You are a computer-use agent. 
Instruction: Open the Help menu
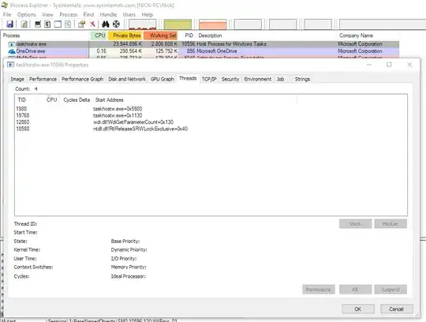[148, 15]
